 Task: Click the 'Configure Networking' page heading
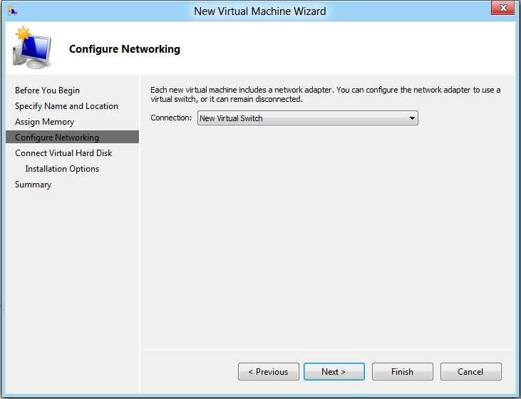tap(125, 49)
